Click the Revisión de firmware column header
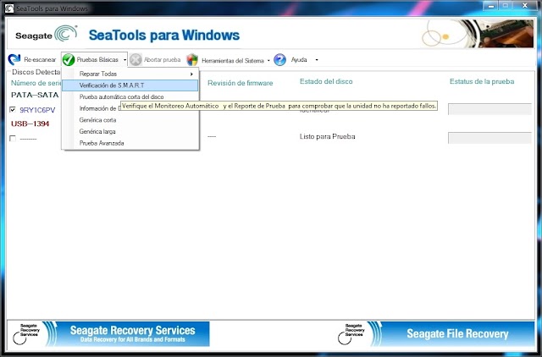This screenshot has width=542, height=357. click(241, 83)
